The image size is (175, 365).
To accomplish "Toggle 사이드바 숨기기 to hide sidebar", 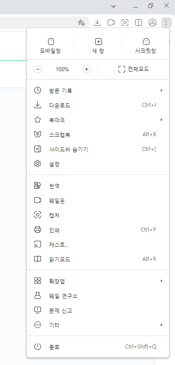I will click(x=98, y=149).
